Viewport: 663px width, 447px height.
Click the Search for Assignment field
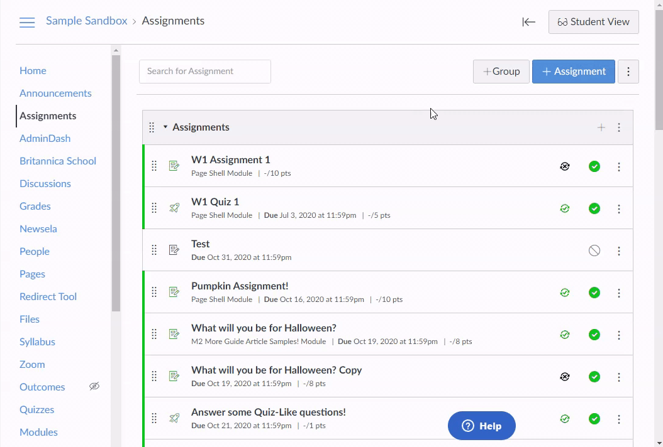[204, 72]
